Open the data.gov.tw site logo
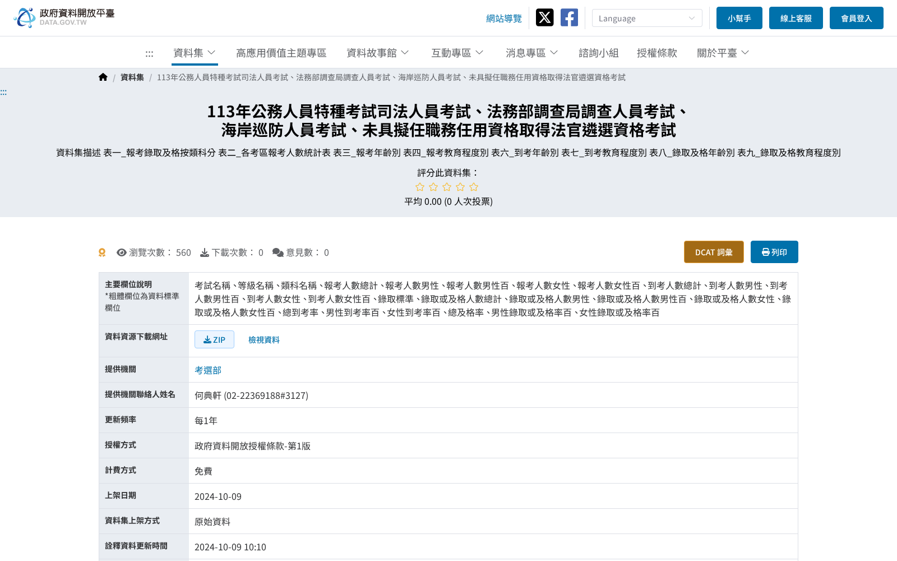Screen dimensions: 897x561 pos(64,17)
